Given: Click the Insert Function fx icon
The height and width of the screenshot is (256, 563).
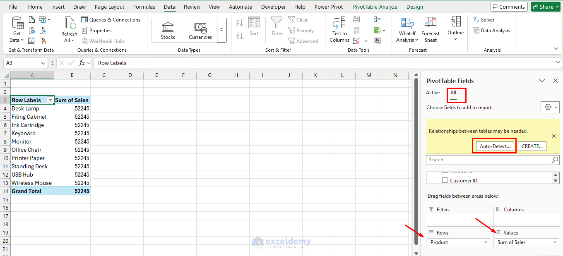Looking at the screenshot, I should point(82,63).
